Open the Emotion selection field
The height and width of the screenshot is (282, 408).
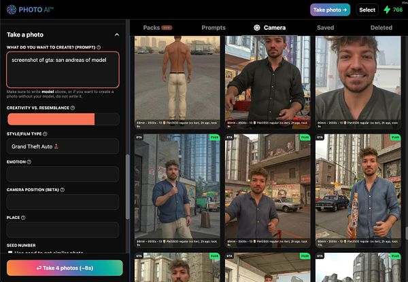(63, 174)
